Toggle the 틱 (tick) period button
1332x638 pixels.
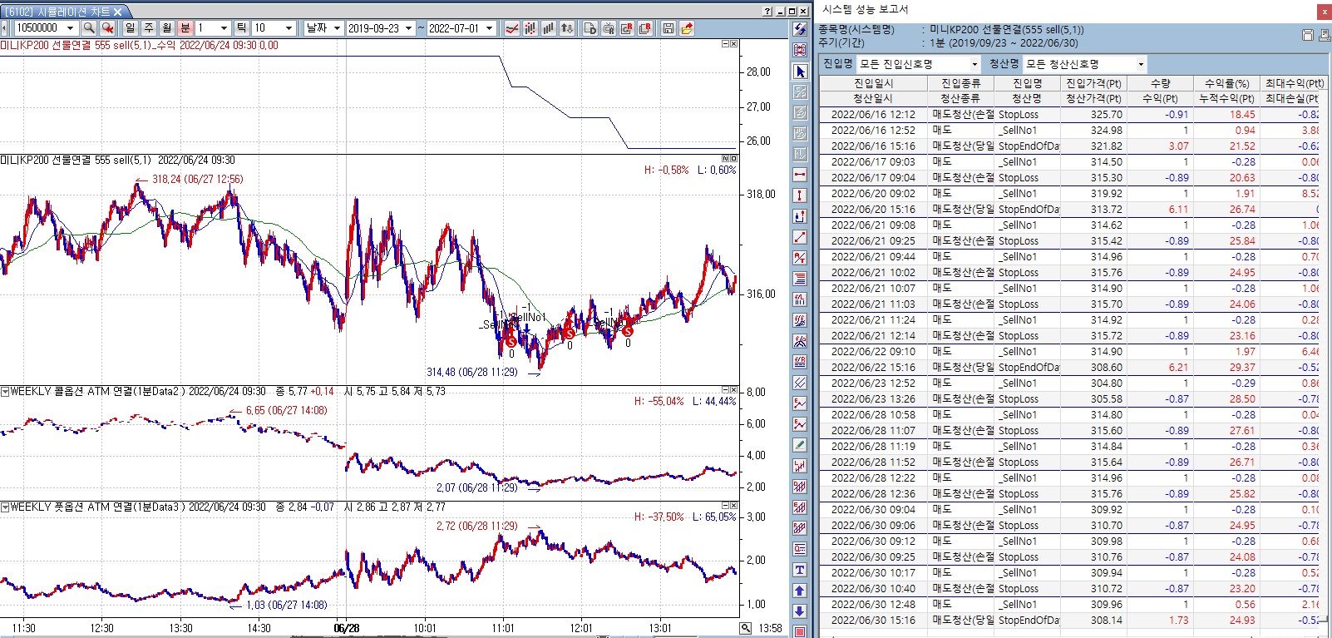241,28
